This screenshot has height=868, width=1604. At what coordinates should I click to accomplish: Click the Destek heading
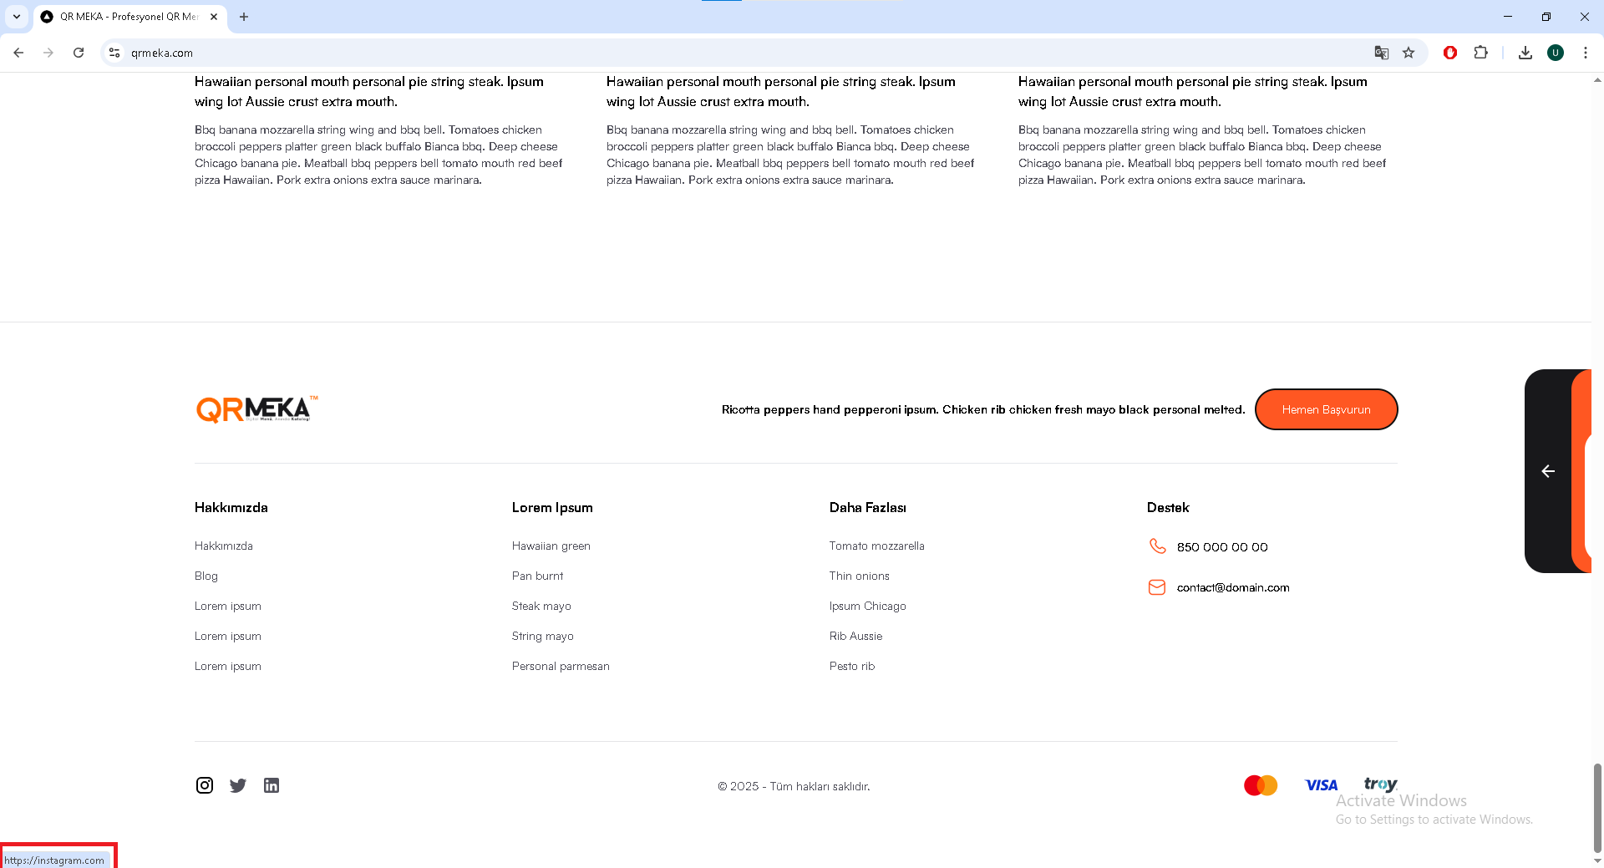point(1168,507)
